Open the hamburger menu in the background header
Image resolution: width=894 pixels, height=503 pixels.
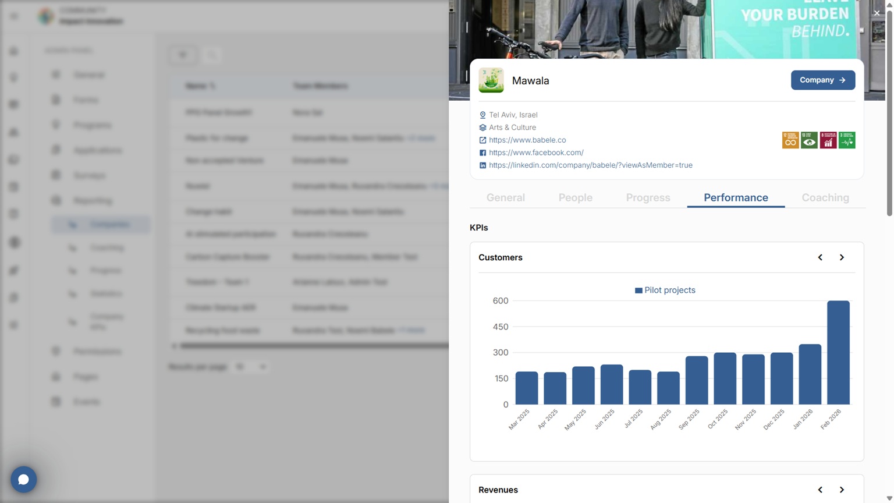14,16
